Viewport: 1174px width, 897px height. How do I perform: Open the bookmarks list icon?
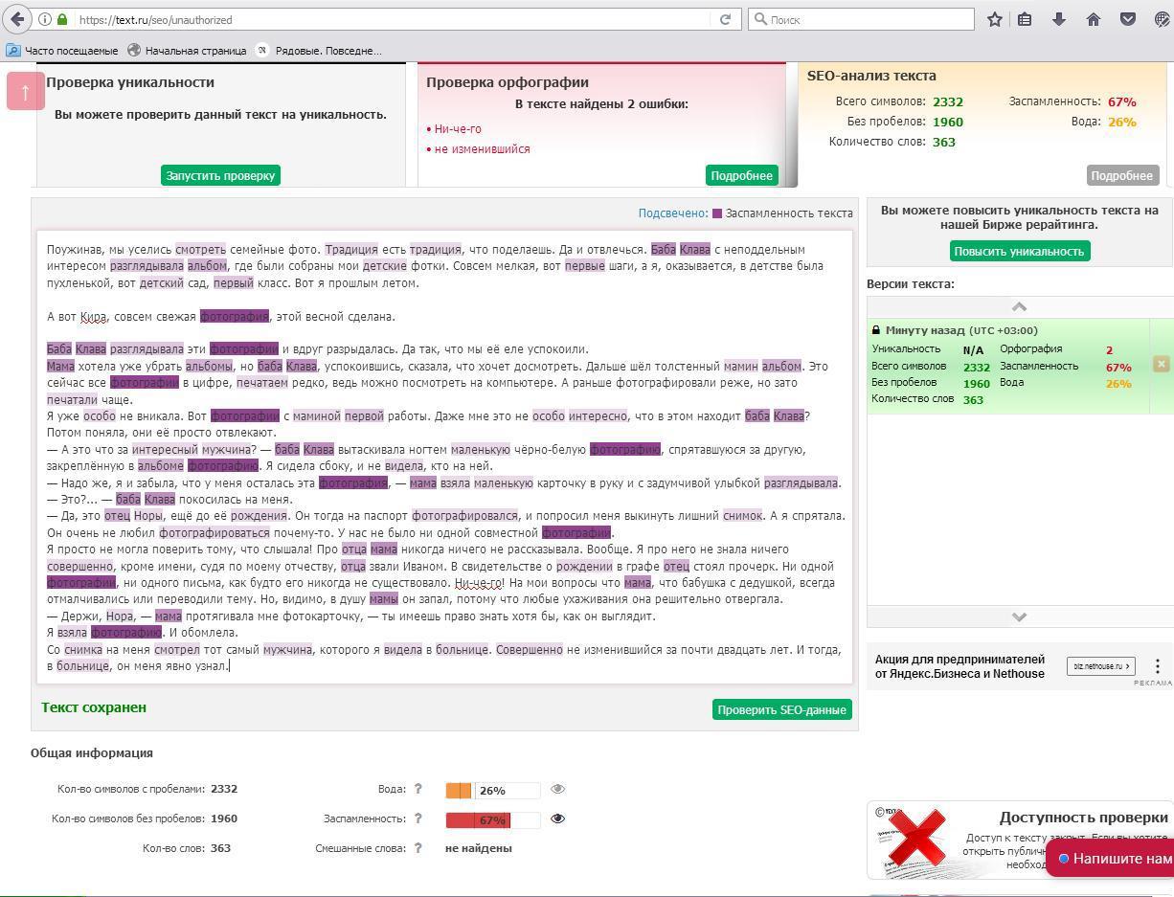pos(1025,19)
